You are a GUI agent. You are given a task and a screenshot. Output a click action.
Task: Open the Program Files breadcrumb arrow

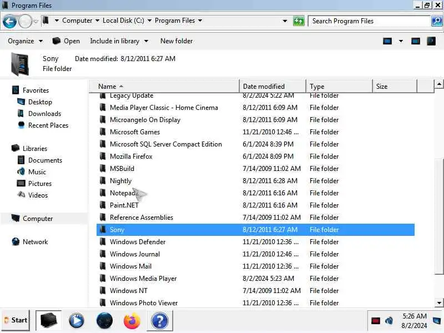200,21
